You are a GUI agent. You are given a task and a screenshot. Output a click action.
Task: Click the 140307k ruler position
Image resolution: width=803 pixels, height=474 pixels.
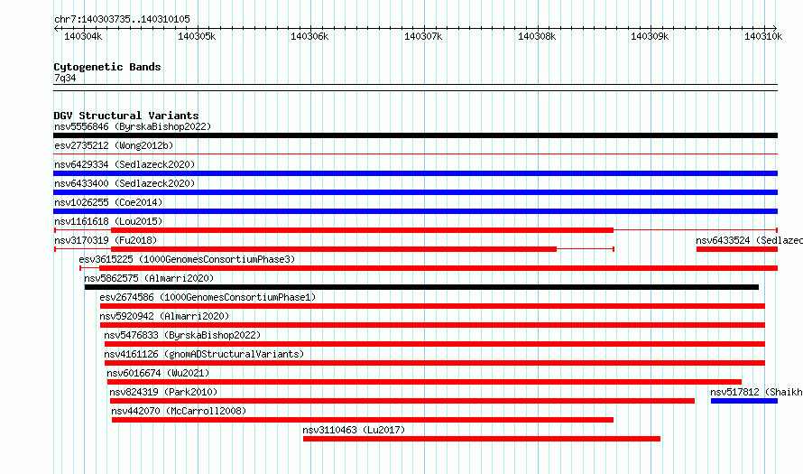click(423, 36)
